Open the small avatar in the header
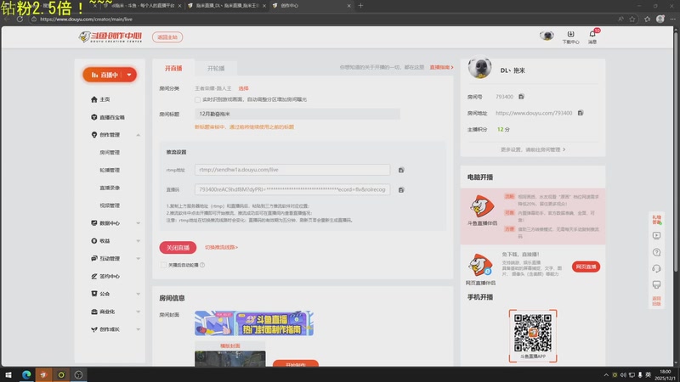This screenshot has width=680, height=382. click(x=547, y=36)
